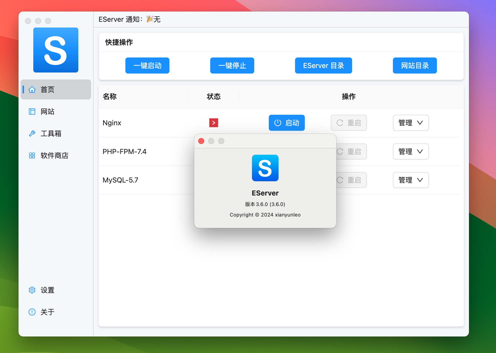Click the Nginx 重启 restart button

tap(349, 123)
